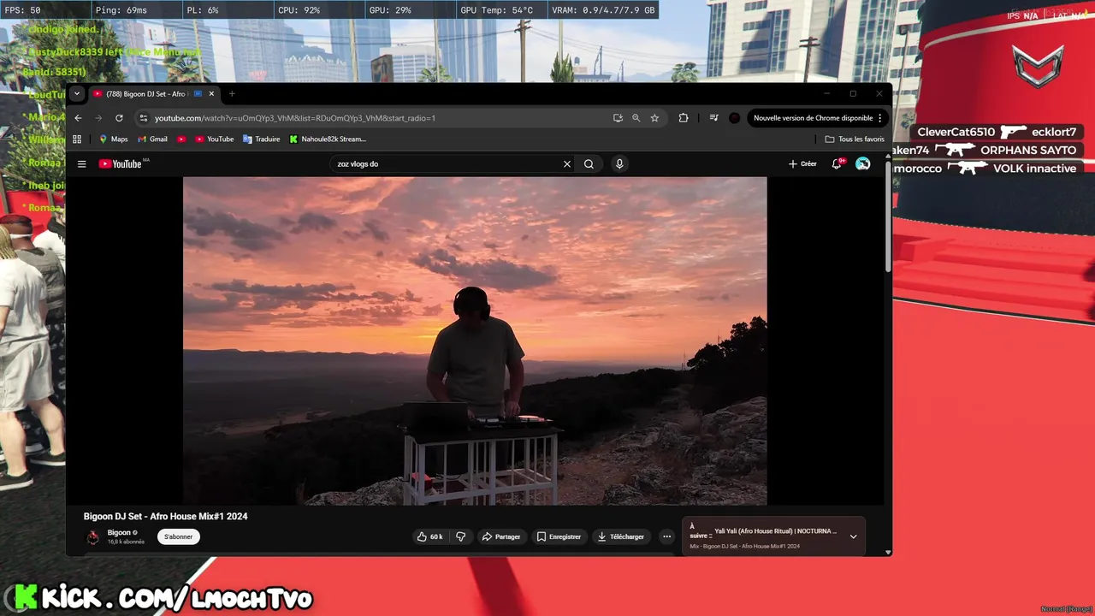This screenshot has width=1095, height=616.
Task: Run the search with the magnifier button
Action: click(x=589, y=163)
